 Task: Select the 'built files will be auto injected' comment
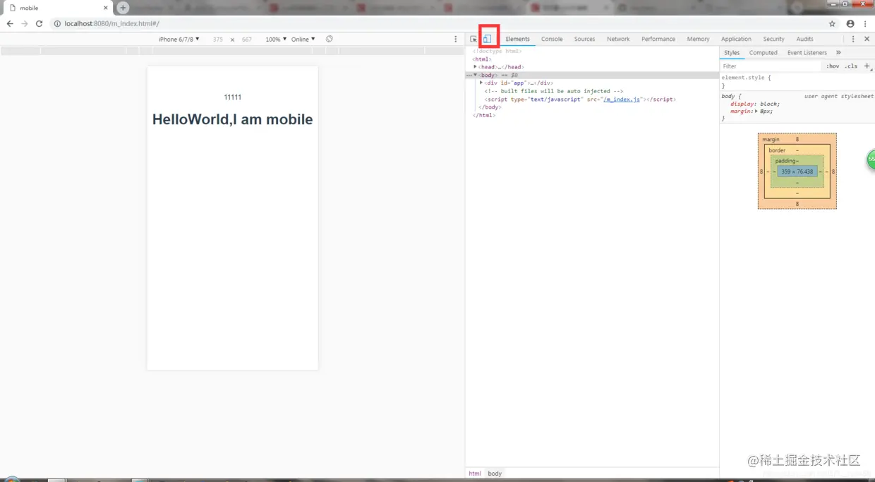554,91
